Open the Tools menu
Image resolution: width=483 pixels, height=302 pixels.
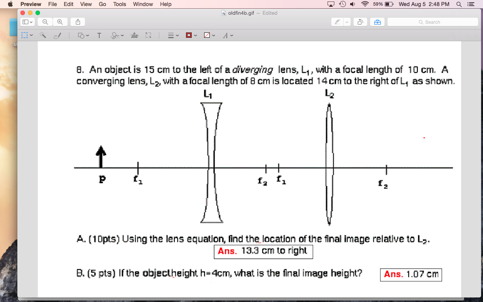click(119, 4)
